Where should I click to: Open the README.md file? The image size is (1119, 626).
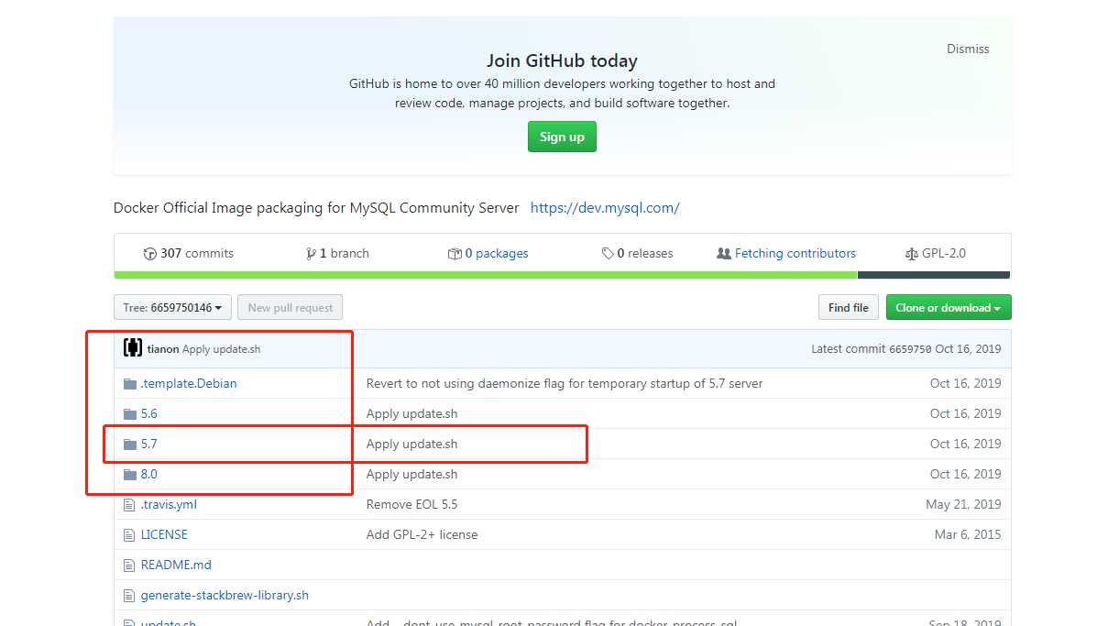click(176, 565)
